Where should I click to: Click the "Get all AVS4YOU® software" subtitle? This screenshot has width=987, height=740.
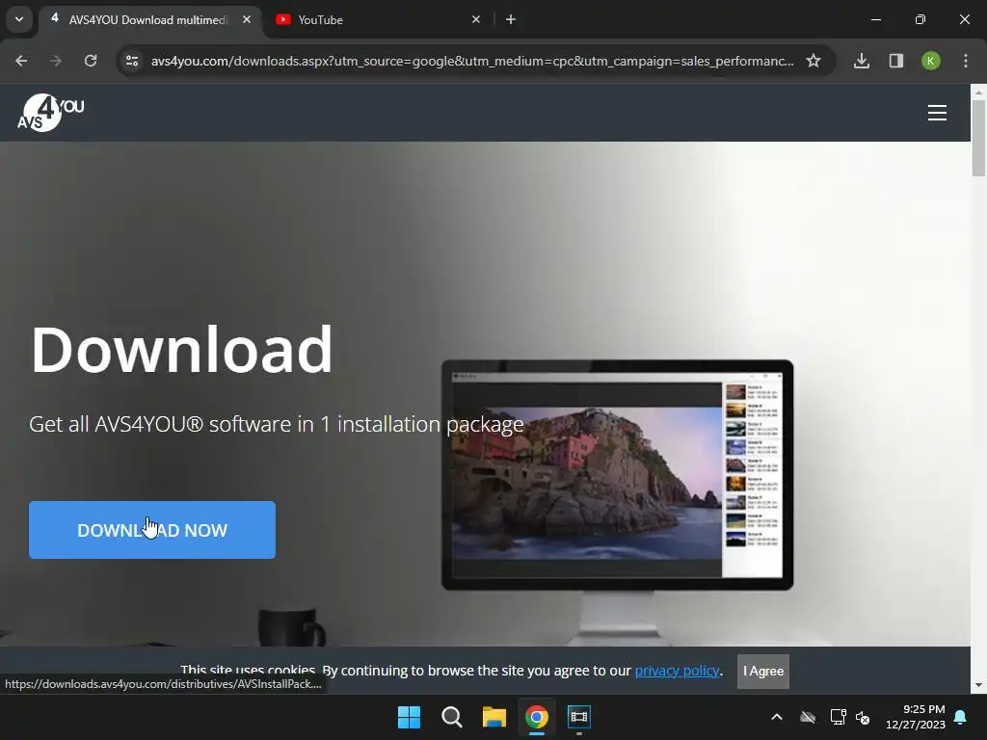click(277, 425)
